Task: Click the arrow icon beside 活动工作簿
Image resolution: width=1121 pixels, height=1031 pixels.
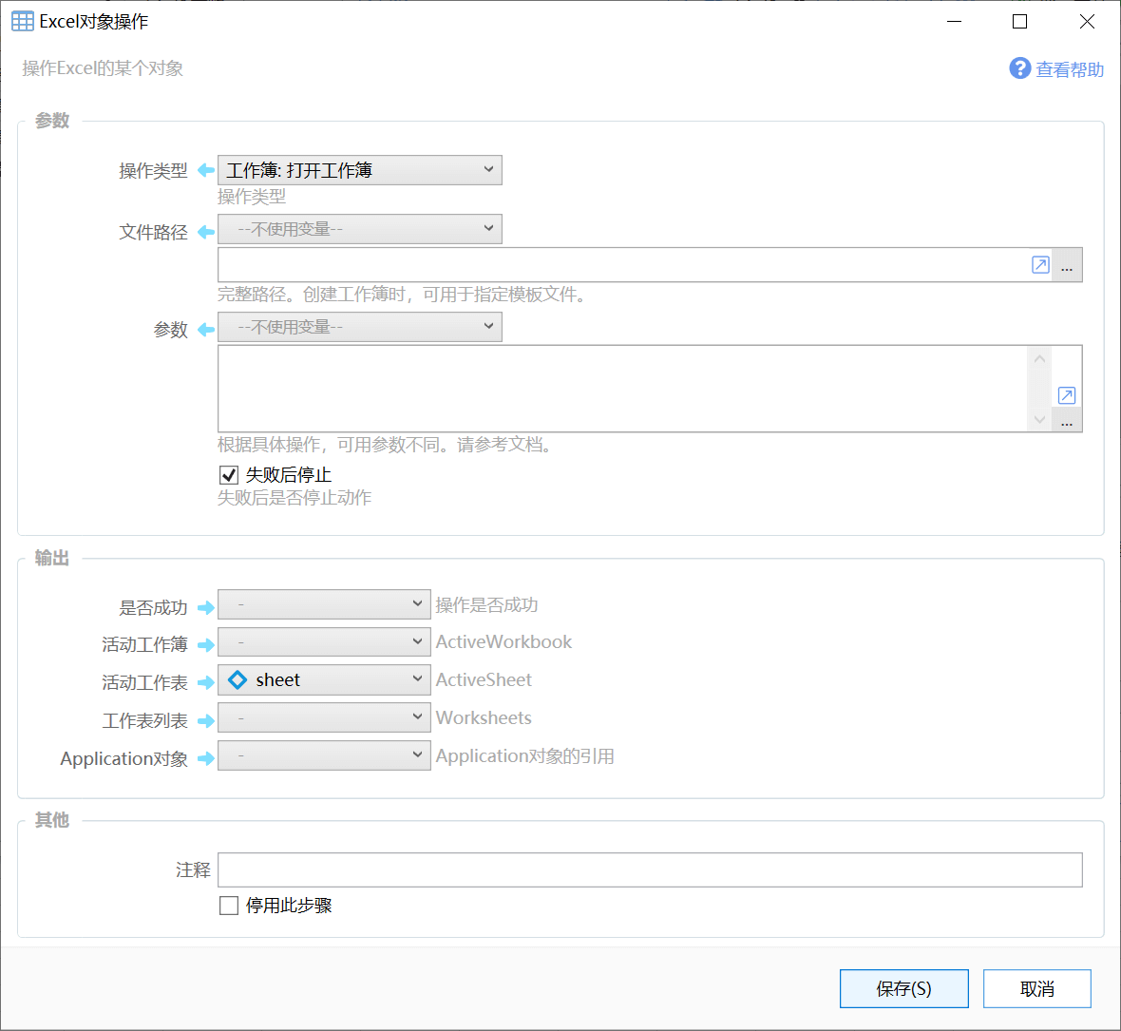Action: pyautogui.click(x=206, y=645)
